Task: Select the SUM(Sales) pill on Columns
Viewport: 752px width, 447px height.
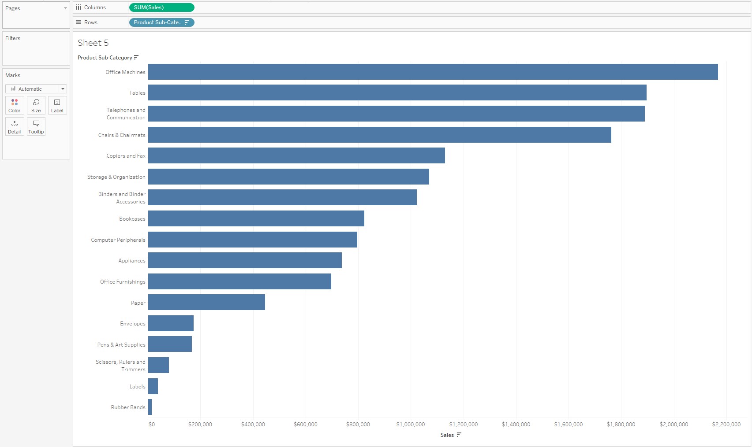Action: 161,7
